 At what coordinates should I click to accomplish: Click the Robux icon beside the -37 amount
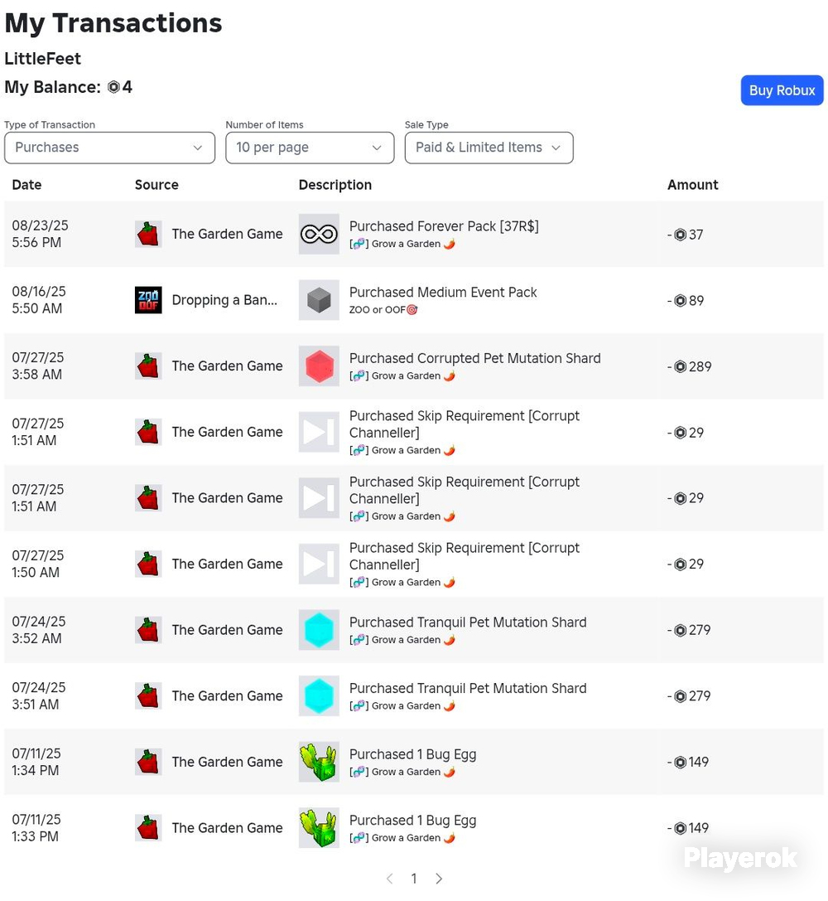680,235
